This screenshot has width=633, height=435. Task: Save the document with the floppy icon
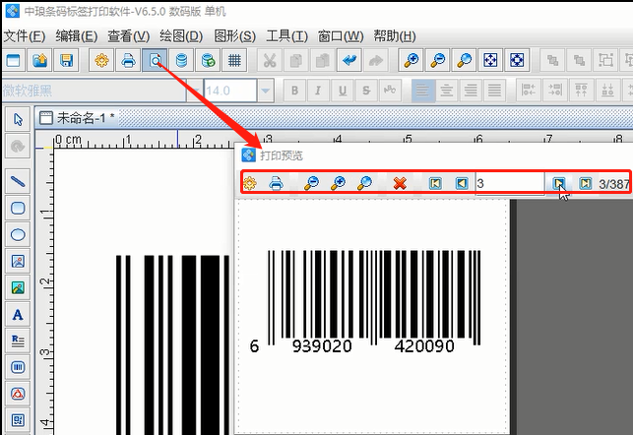[66, 61]
